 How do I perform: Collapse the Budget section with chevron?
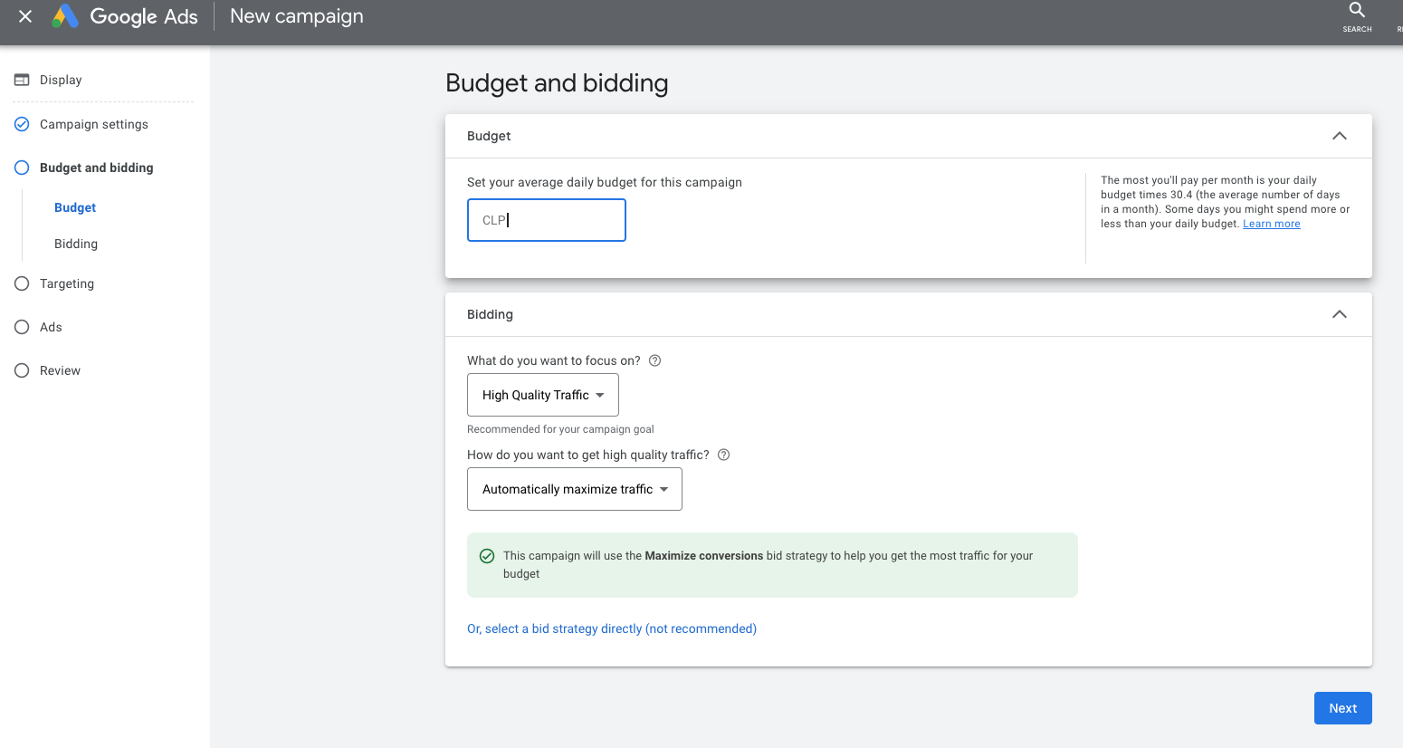1339,136
